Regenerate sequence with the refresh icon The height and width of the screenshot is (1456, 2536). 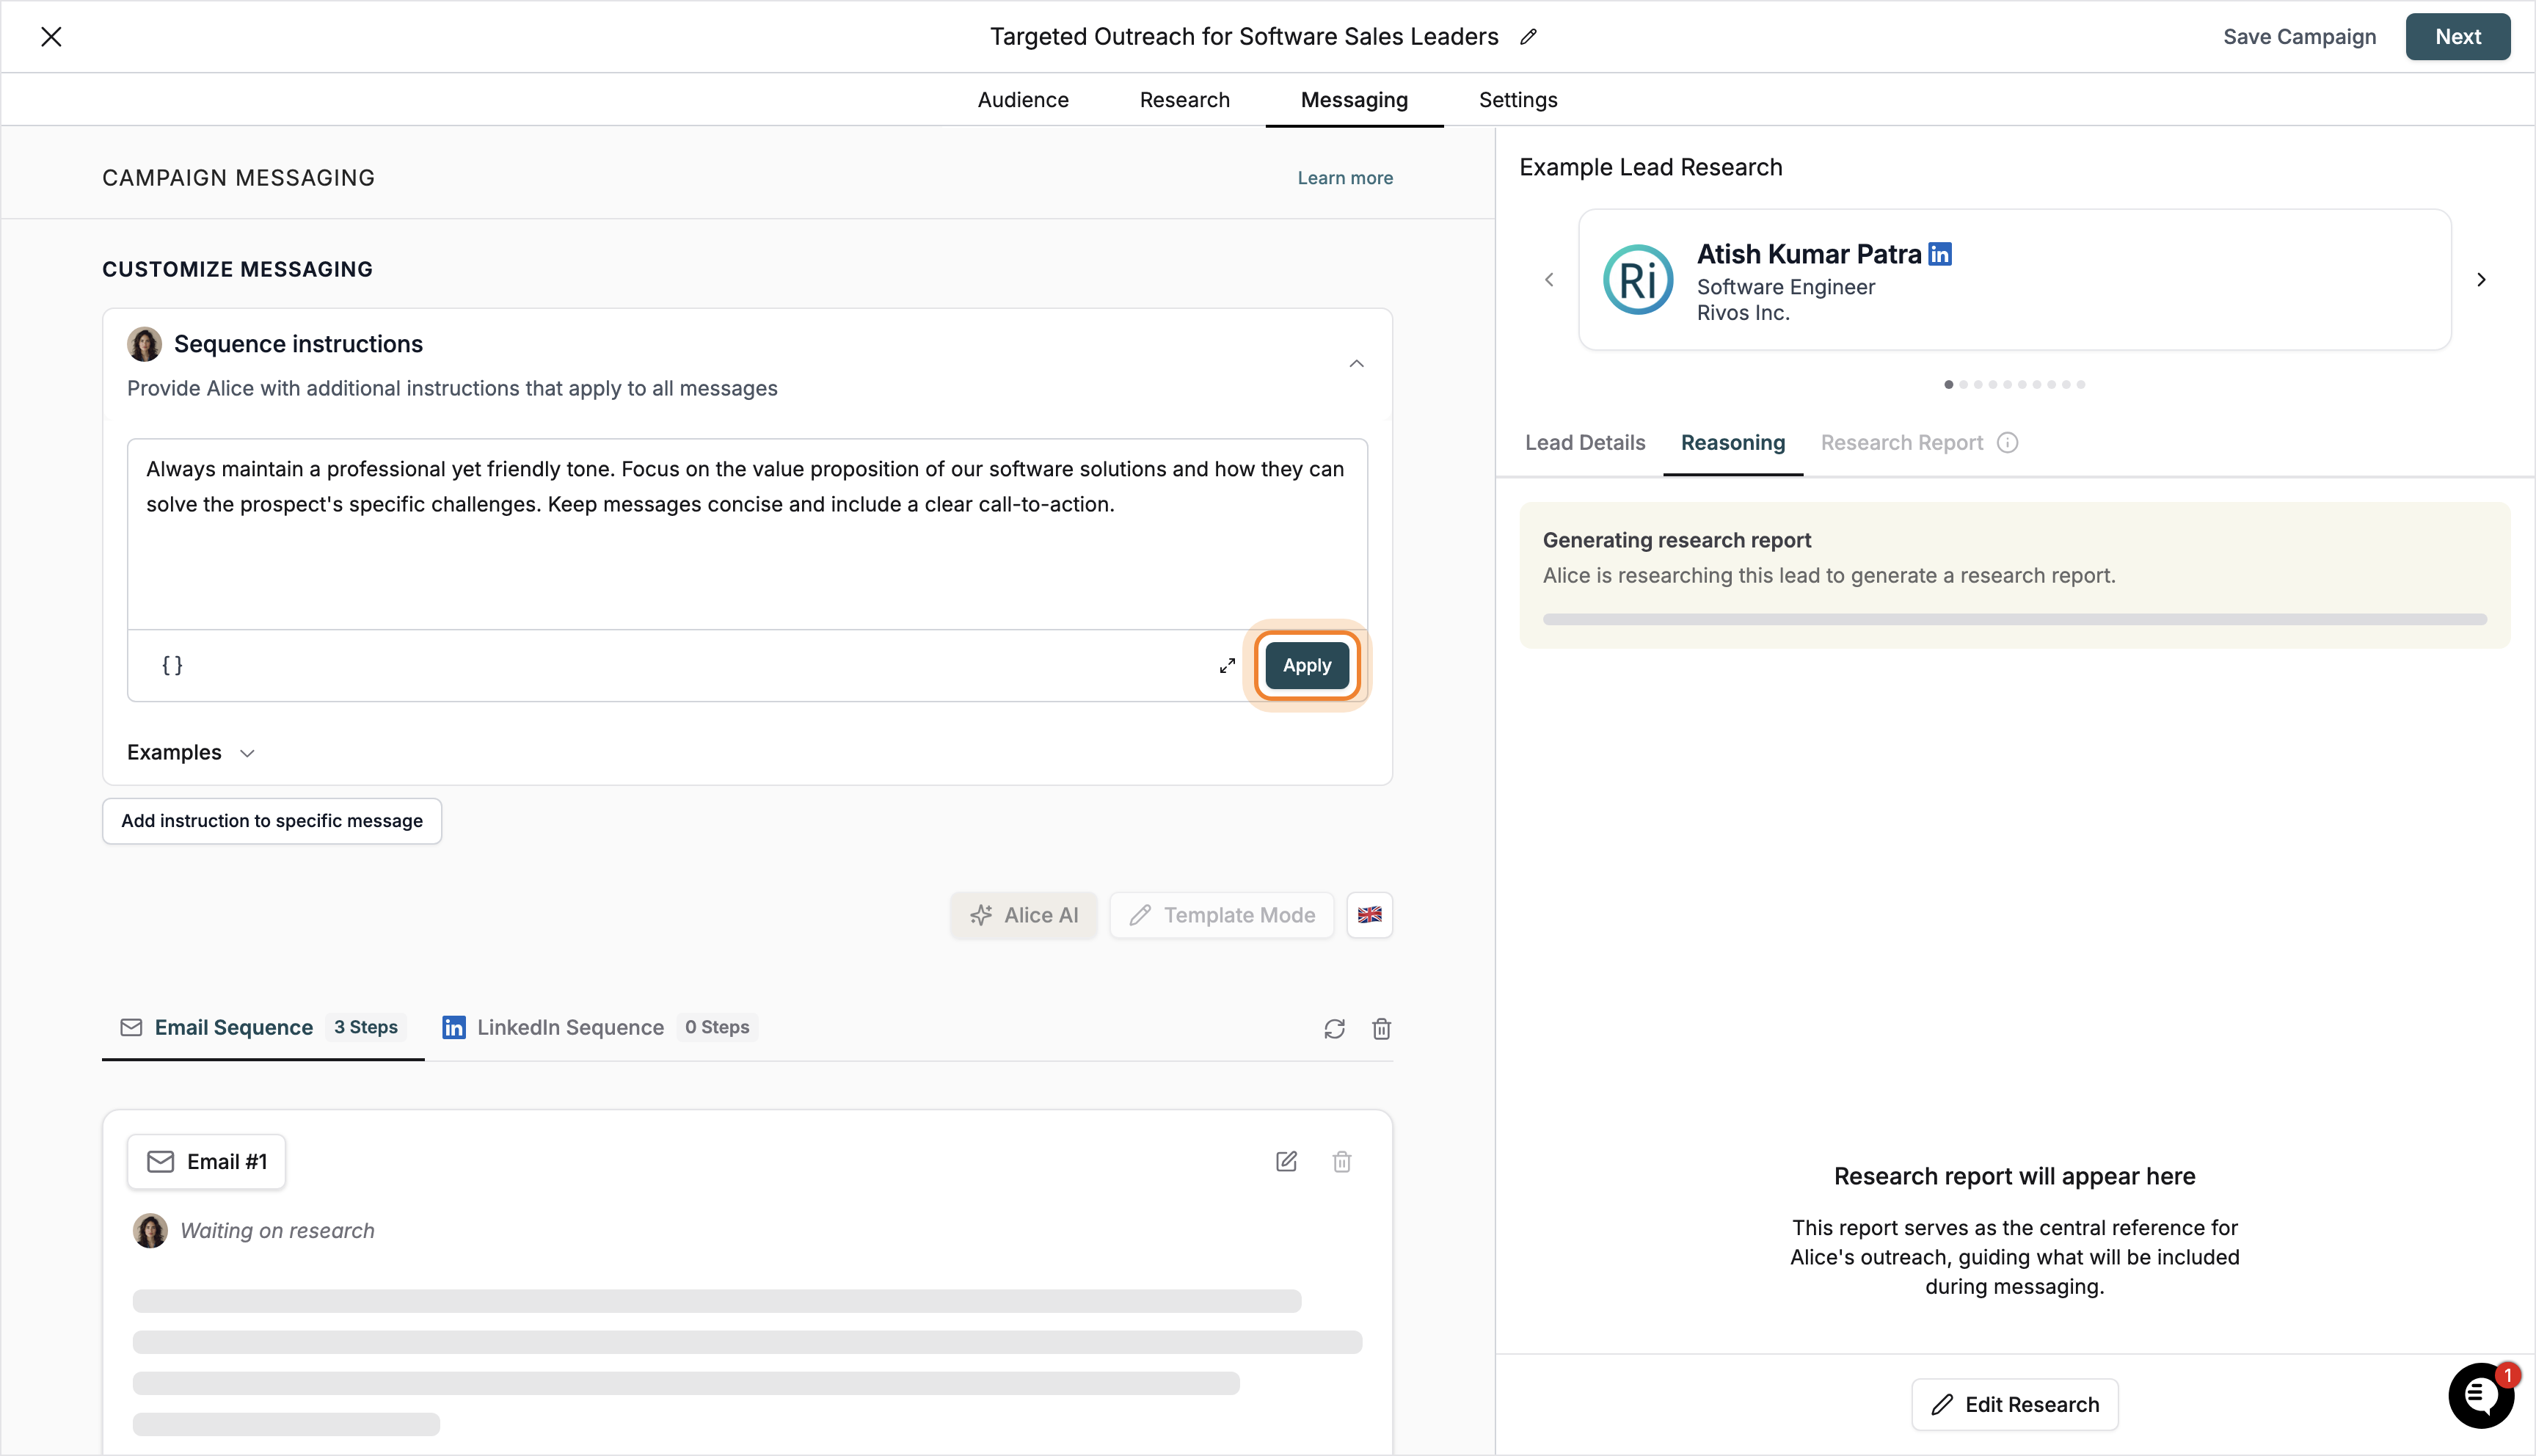click(x=1333, y=1028)
